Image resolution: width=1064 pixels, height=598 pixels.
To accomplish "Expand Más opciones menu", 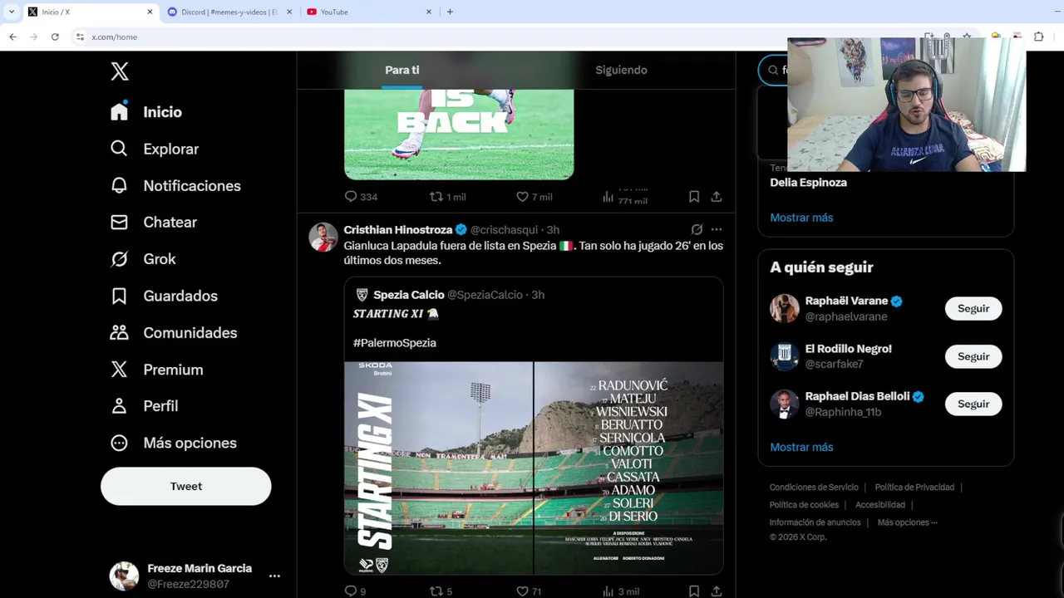I will pos(174,443).
